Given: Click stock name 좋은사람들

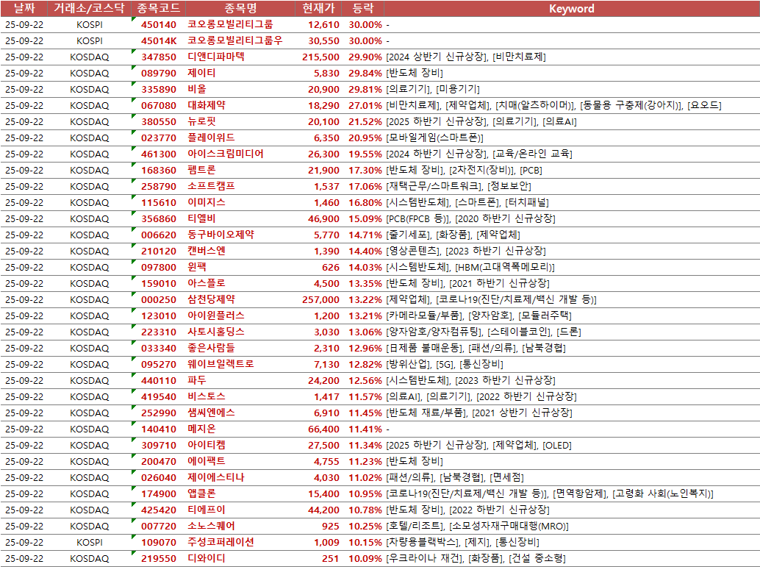Looking at the screenshot, I should pos(212,348).
